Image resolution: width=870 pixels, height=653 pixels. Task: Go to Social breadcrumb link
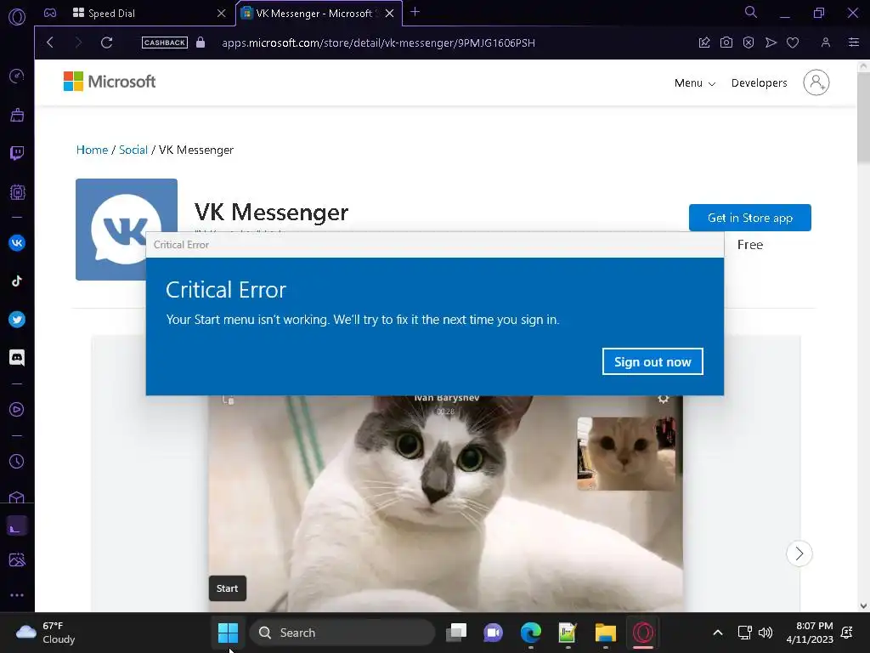click(x=133, y=150)
